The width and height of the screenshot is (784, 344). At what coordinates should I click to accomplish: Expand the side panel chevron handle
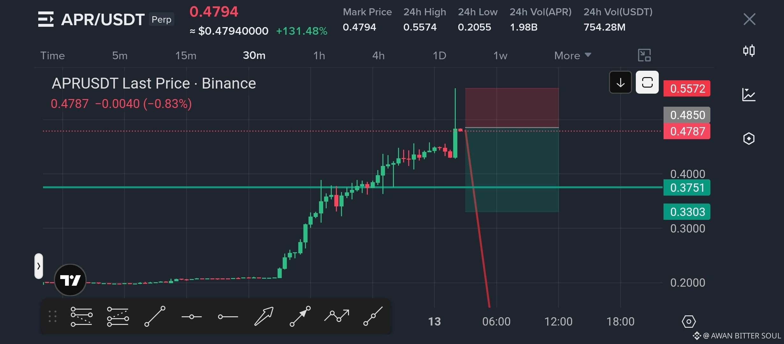pos(39,266)
